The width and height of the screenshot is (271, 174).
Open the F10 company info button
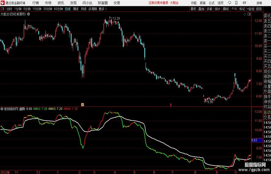coord(234,9)
